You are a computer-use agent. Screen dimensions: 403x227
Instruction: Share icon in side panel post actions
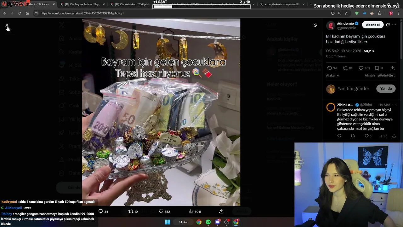click(x=392, y=68)
